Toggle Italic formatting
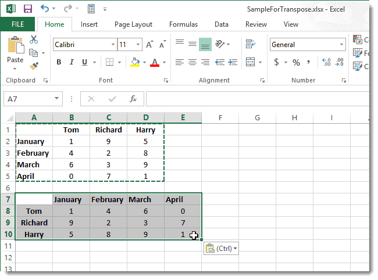Screen dimensions: 378x280 click(72, 63)
